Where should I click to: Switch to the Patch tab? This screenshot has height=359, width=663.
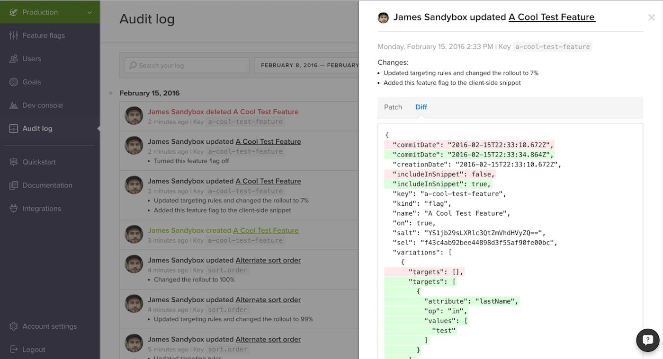[x=393, y=107]
